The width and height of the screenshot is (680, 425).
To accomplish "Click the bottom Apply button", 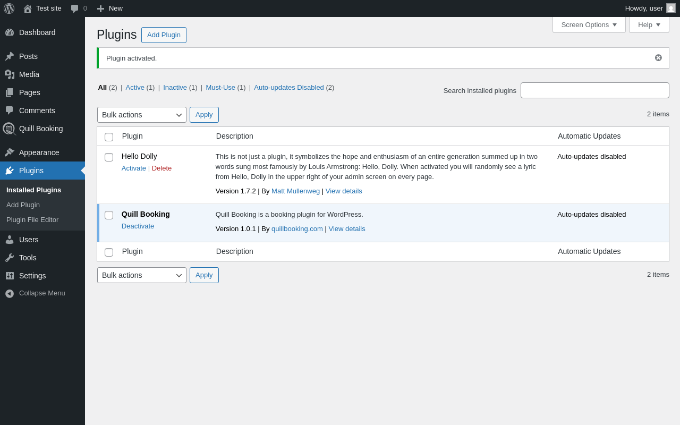I will pos(204,275).
